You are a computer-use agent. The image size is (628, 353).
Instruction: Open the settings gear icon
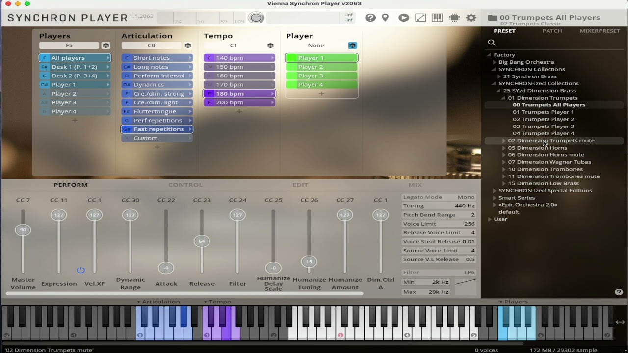tap(471, 18)
